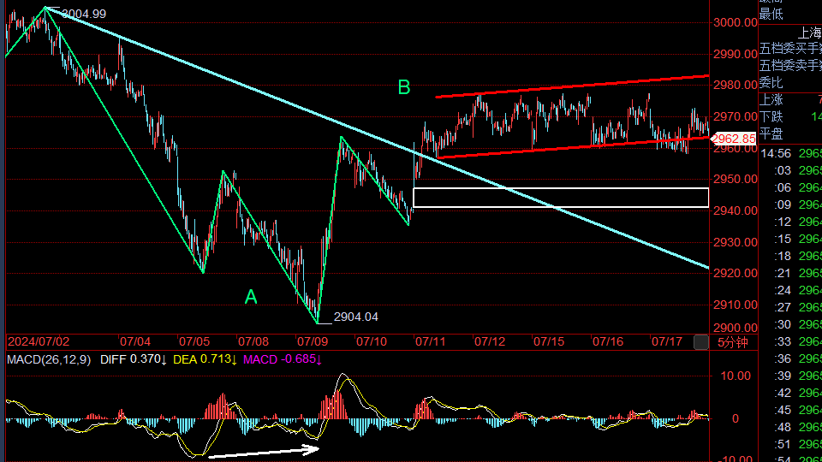Click the 上涨 advancers row

771,100
